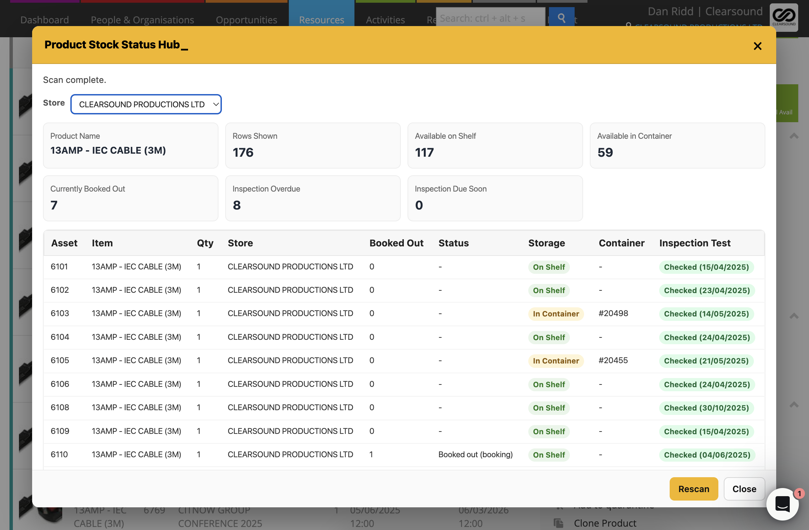The width and height of the screenshot is (809, 530).
Task: Close the Product Stock Status Hub modal via X
Action: point(757,46)
